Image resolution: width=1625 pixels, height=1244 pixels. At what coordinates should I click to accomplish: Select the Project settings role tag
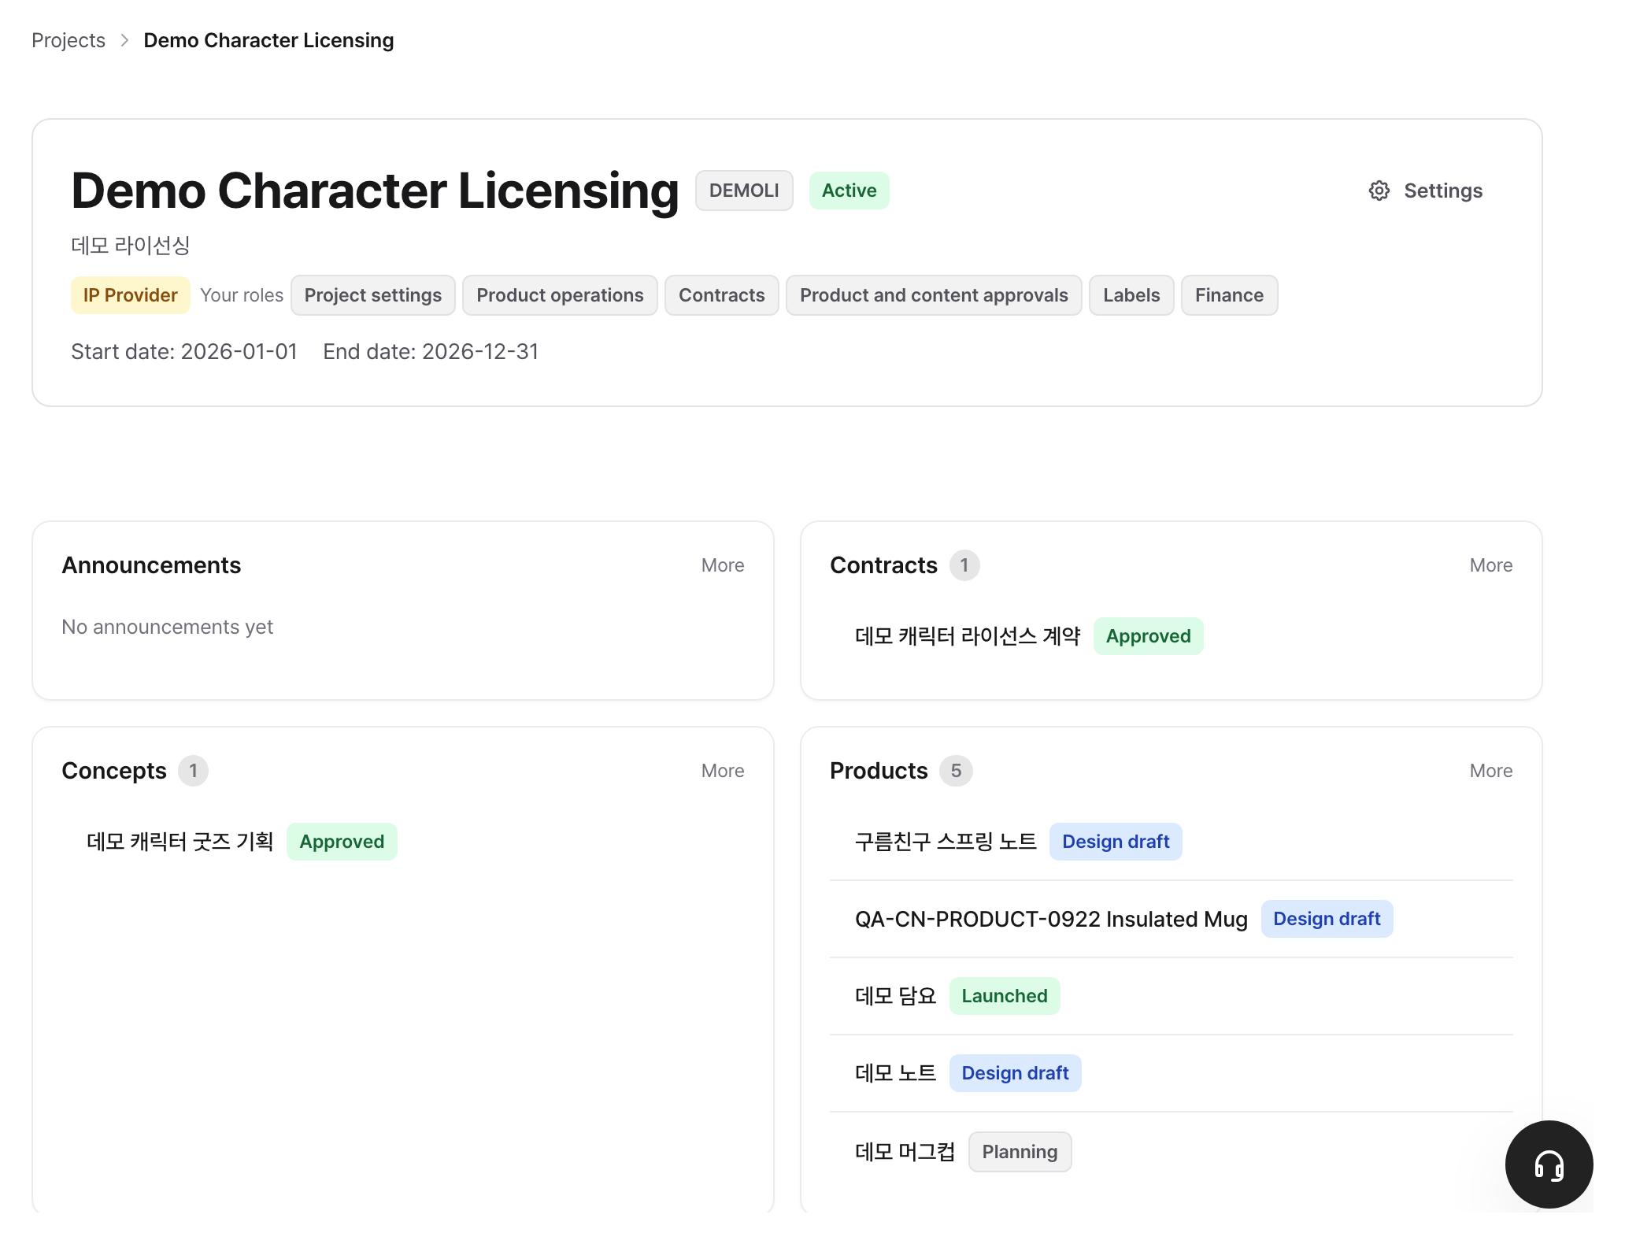pos(373,295)
